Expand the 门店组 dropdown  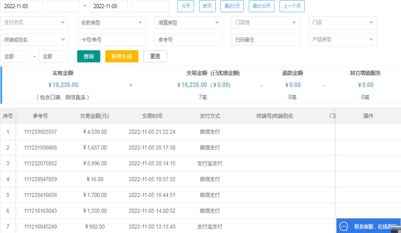[265, 23]
